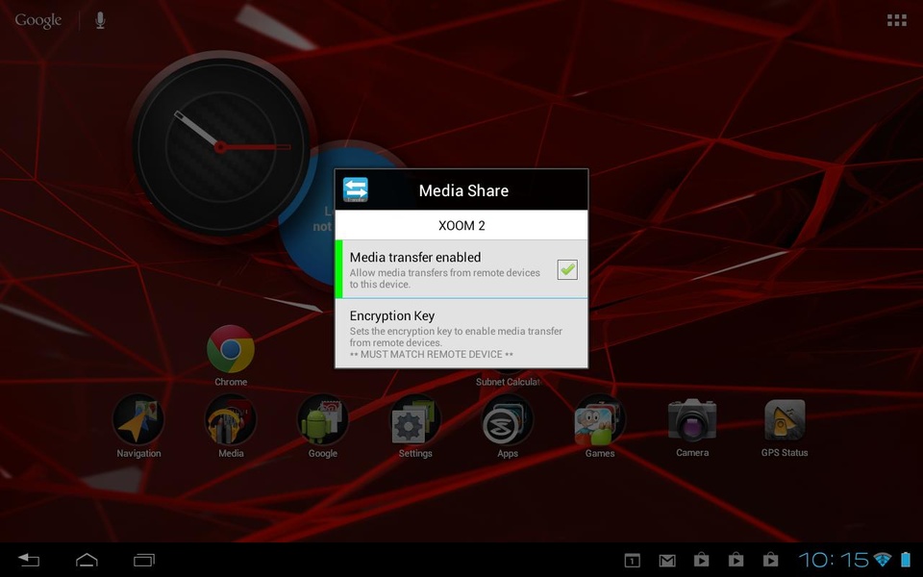Open the Settings folder icon
This screenshot has height=577, width=923.
[x=415, y=419]
